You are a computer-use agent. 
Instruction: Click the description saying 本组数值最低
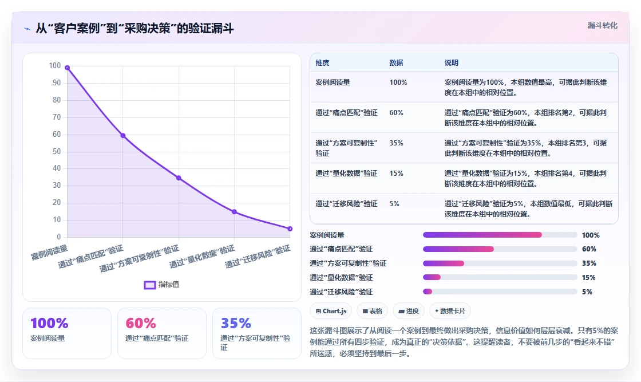528,208
